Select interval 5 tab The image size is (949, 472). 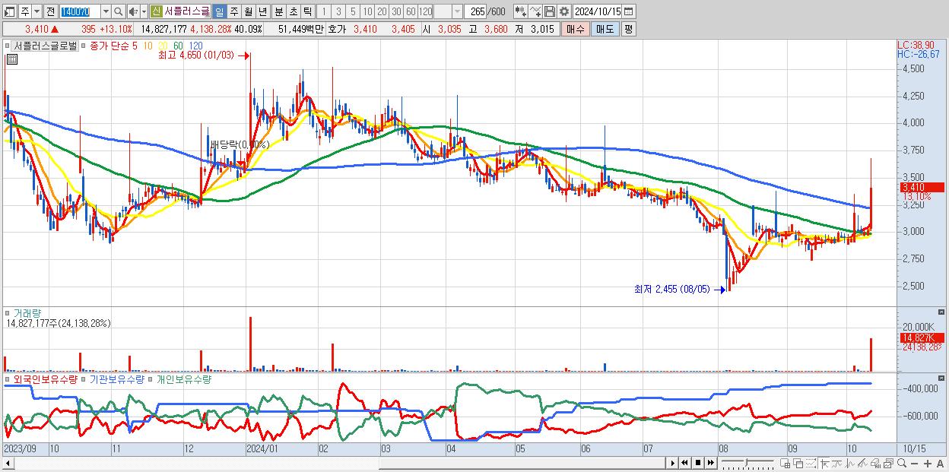pos(353,11)
